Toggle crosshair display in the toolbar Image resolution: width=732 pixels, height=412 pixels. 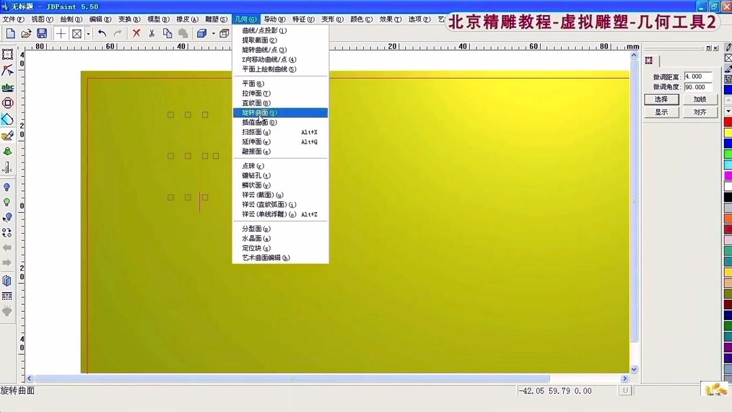click(x=61, y=33)
